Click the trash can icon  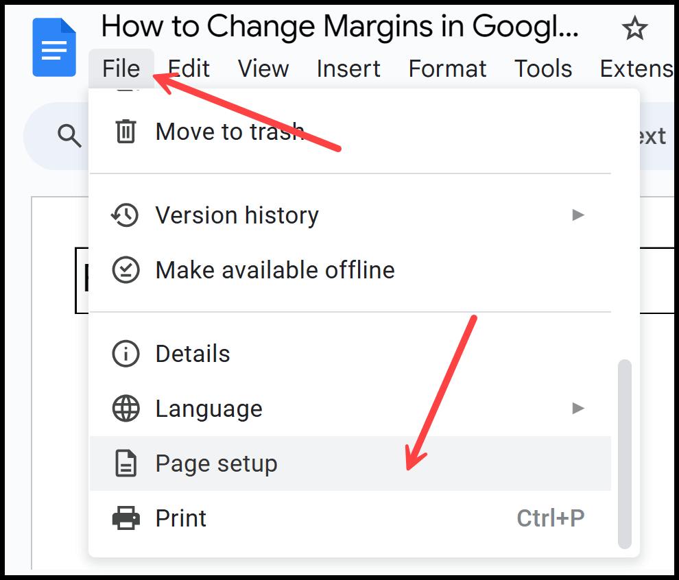coord(126,131)
